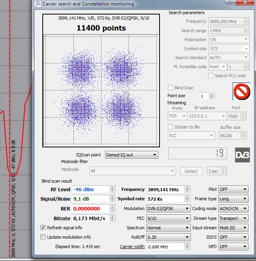
Task: Click the Signal/Noise 9,1 dB value
Action: 81,199
